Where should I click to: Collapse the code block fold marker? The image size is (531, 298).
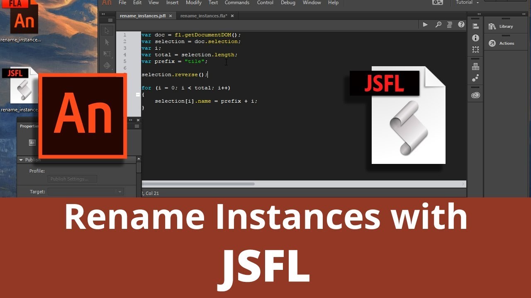point(138,94)
